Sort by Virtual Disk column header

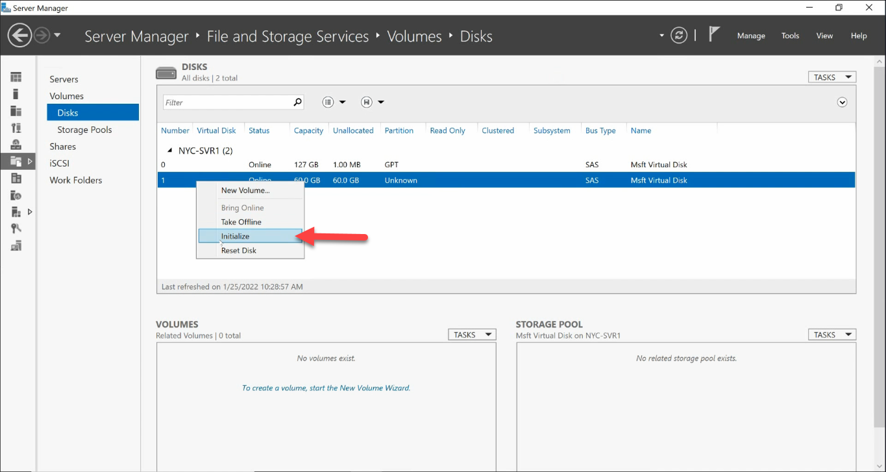[x=217, y=130]
